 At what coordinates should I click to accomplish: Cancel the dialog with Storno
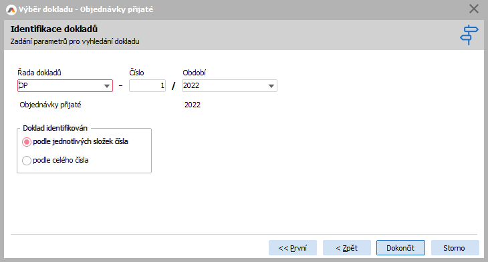tap(455, 248)
